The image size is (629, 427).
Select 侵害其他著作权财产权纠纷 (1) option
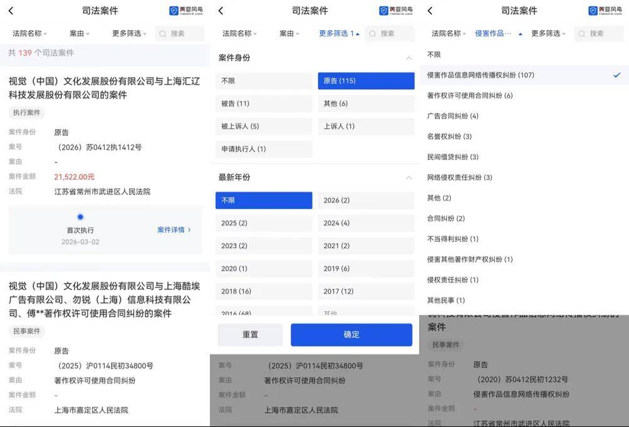(x=524, y=259)
